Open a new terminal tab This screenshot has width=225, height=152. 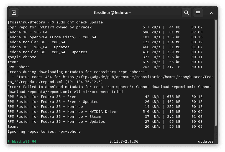coord(14,13)
